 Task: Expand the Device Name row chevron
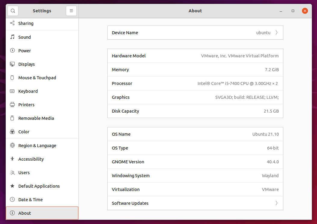click(276, 33)
